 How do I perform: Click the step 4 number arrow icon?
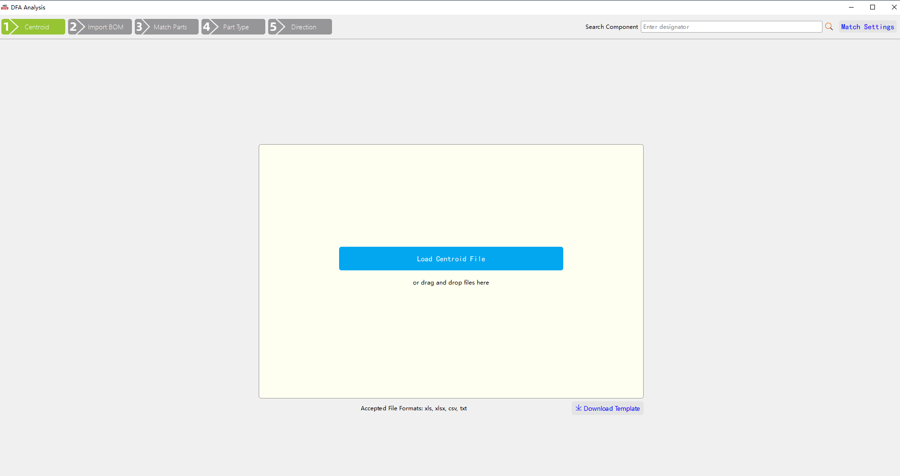[x=210, y=27]
